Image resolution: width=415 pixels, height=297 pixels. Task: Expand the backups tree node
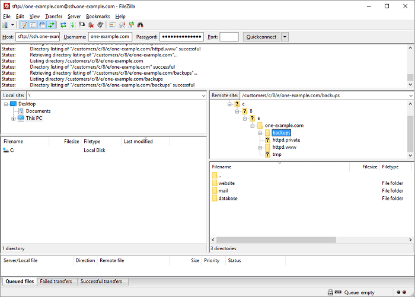click(x=260, y=133)
